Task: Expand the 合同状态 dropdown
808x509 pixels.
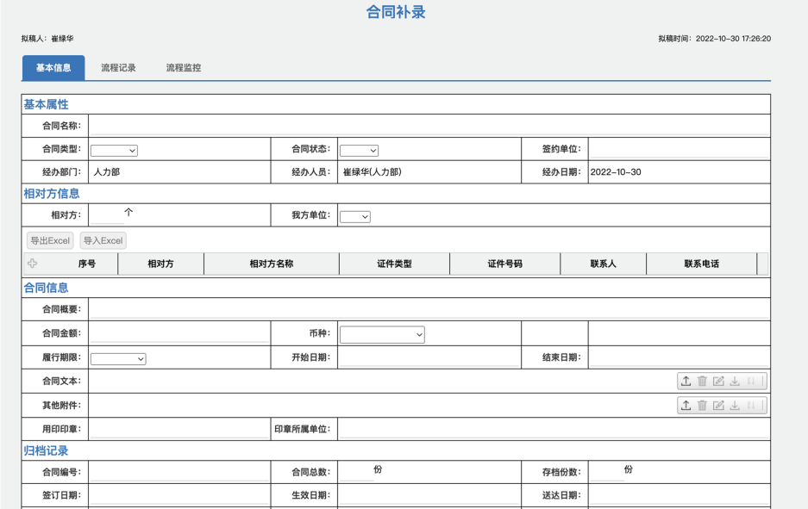Action: click(x=359, y=151)
